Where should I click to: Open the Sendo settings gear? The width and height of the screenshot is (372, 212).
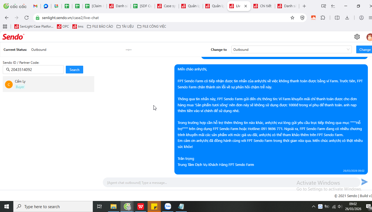[x=357, y=37]
